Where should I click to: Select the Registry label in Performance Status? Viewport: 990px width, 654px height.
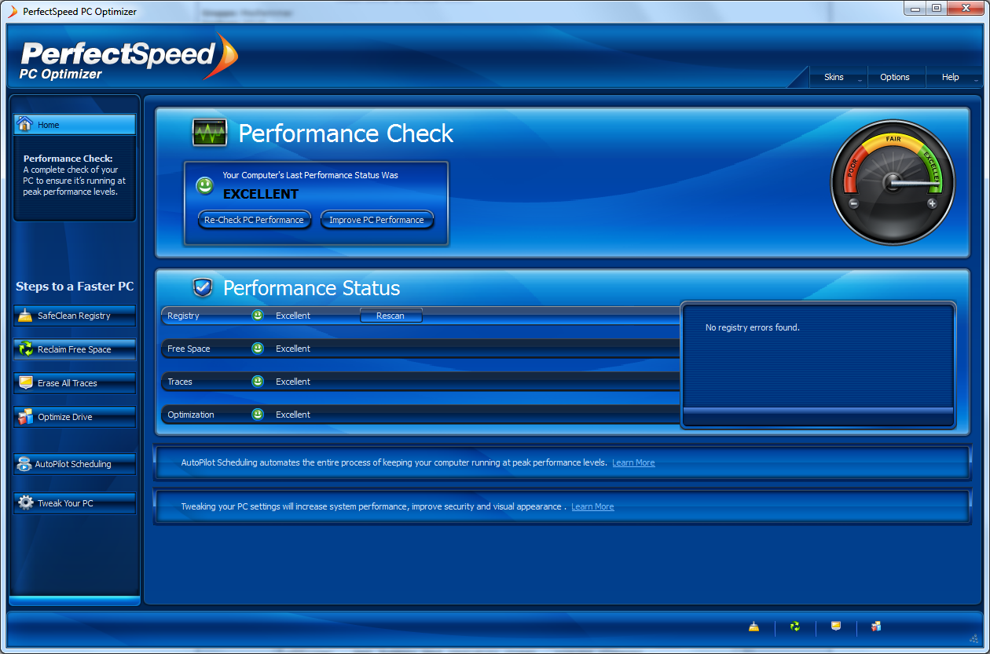(x=183, y=316)
